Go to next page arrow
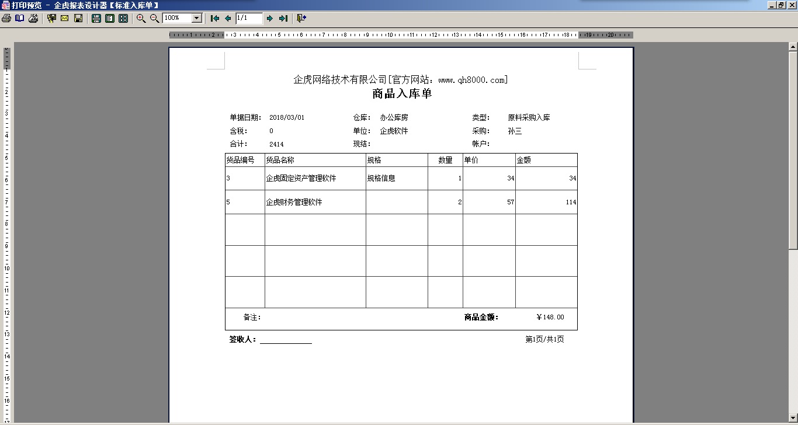Screen dimensions: 798x425 tap(270, 19)
